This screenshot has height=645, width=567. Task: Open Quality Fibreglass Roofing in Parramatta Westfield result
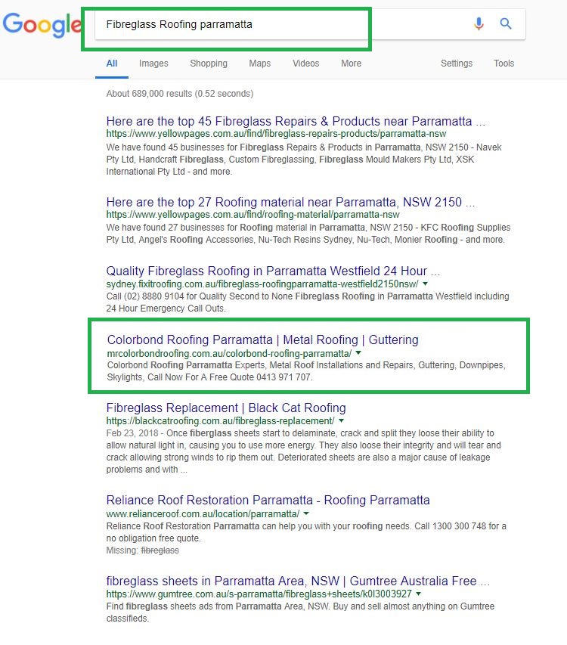[x=273, y=271]
